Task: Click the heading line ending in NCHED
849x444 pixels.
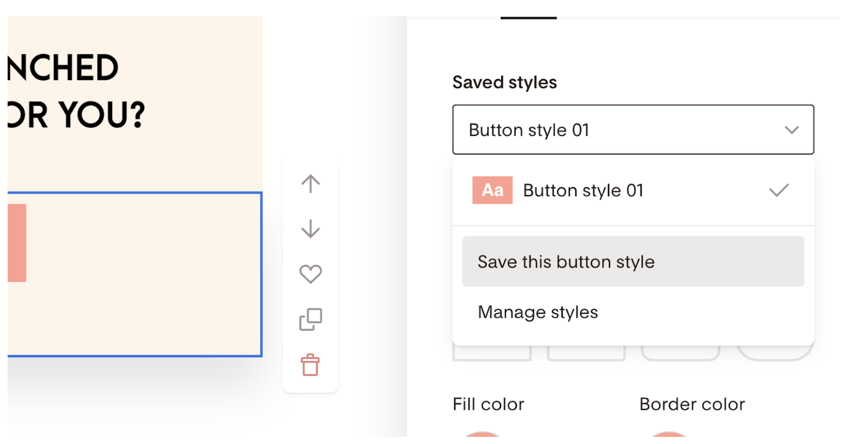Action: (x=63, y=67)
